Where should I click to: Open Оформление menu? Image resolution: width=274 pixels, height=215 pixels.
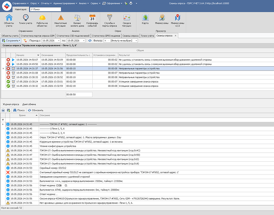click(x=112, y=3)
